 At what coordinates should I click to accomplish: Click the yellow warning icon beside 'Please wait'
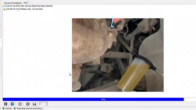[x=4, y=9]
